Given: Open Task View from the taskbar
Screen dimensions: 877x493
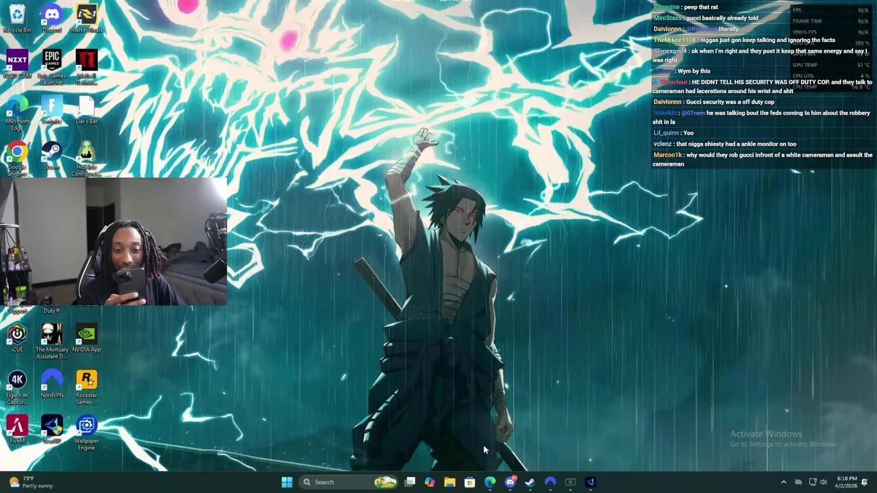Looking at the screenshot, I should click(x=410, y=482).
